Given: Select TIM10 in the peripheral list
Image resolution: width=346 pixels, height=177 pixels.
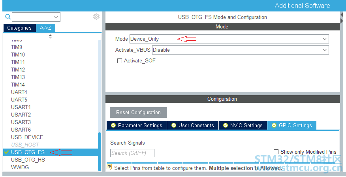Looking at the screenshot, I should click(18, 55).
